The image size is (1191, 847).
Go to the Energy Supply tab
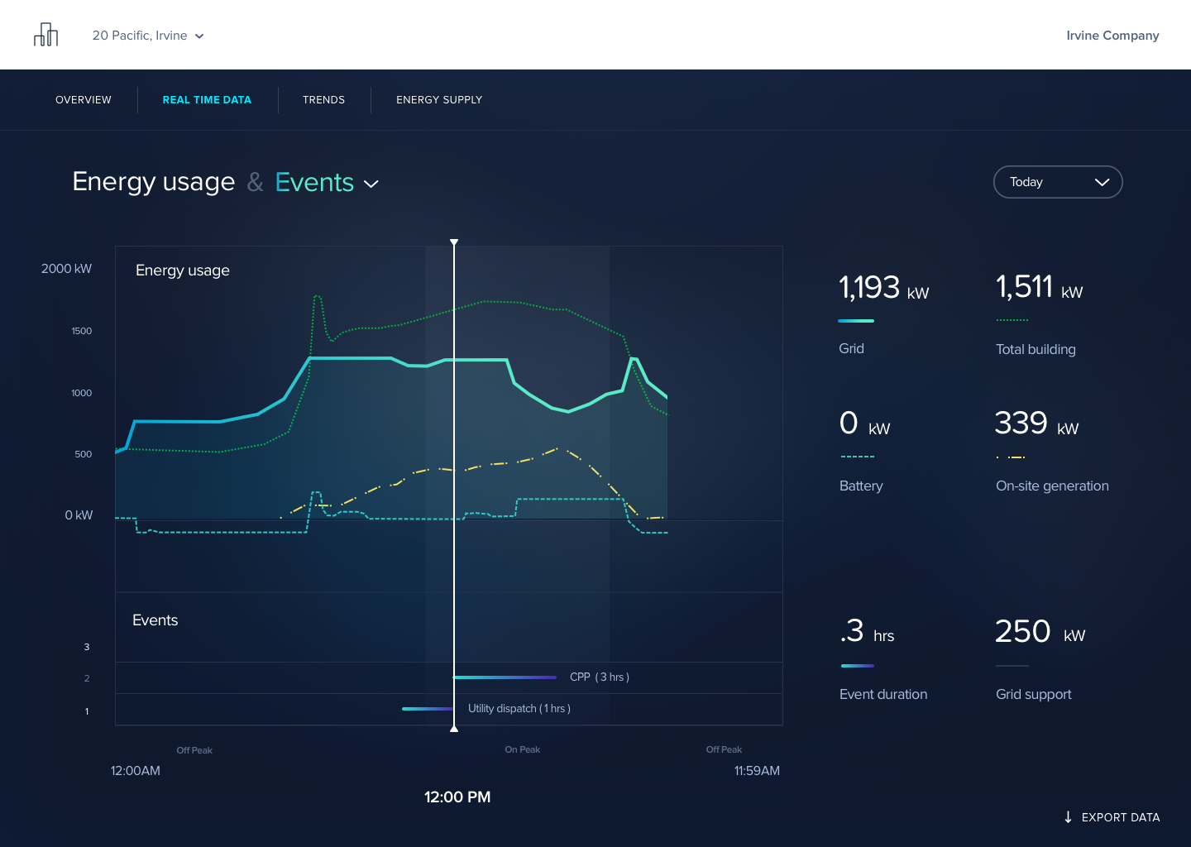coord(439,100)
